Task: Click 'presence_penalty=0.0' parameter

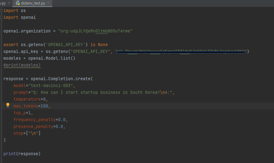Action: tap(38, 127)
